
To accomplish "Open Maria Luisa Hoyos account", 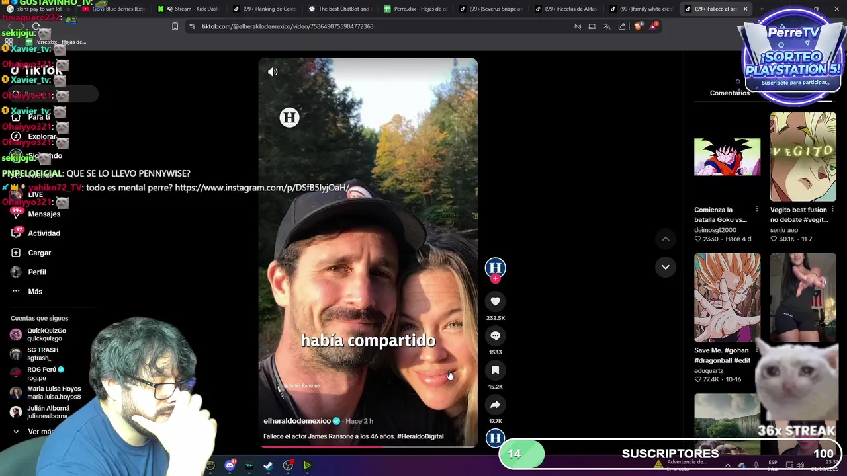I will (54, 393).
